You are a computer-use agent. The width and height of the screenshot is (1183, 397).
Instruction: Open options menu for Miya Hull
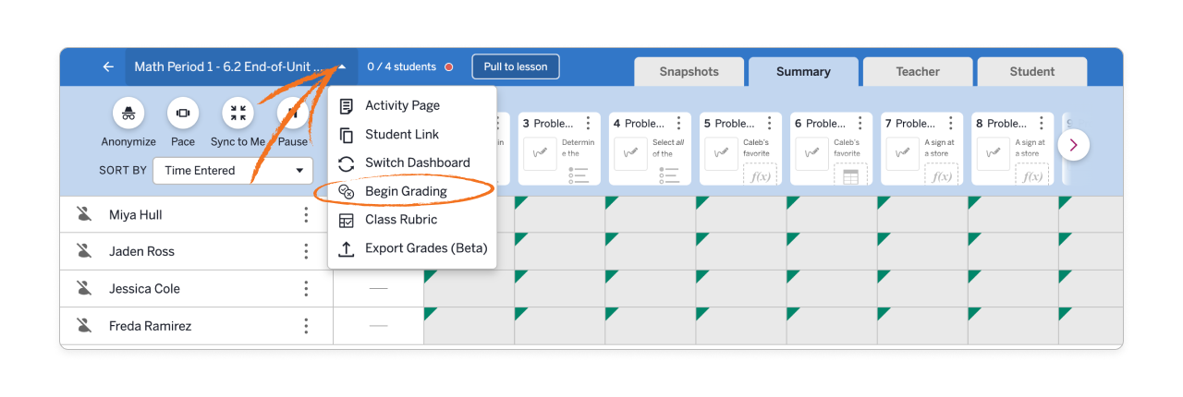(x=306, y=215)
